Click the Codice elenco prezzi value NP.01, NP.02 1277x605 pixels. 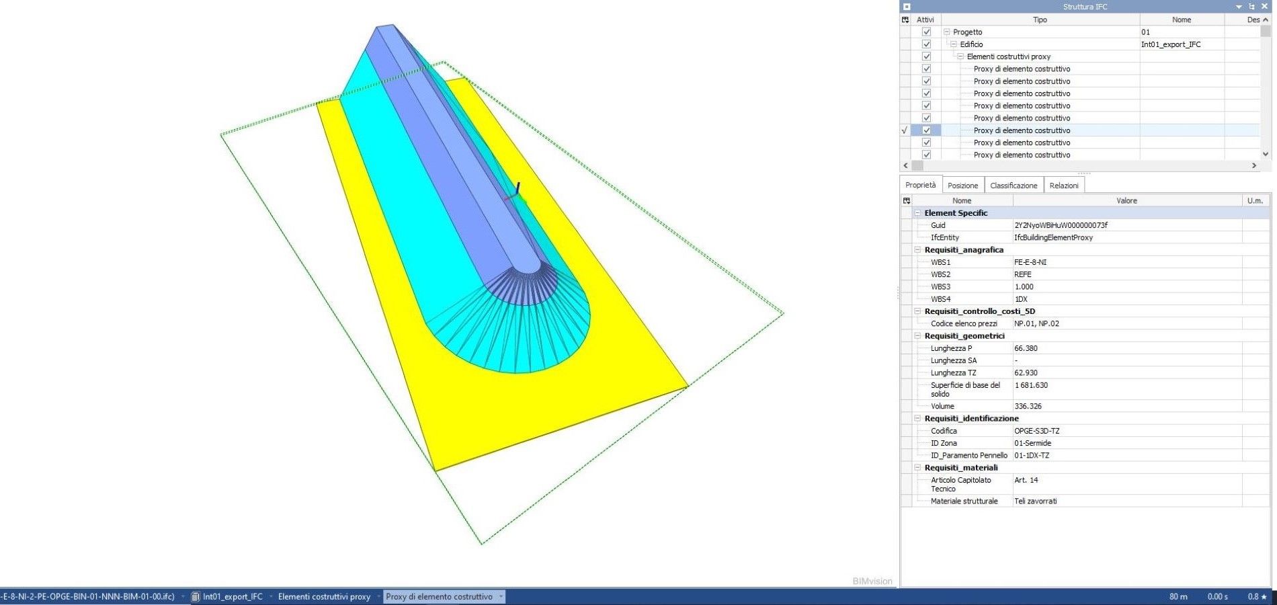pyautogui.click(x=1036, y=323)
